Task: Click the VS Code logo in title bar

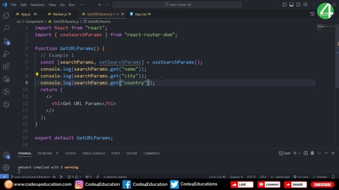Action: pos(5,5)
